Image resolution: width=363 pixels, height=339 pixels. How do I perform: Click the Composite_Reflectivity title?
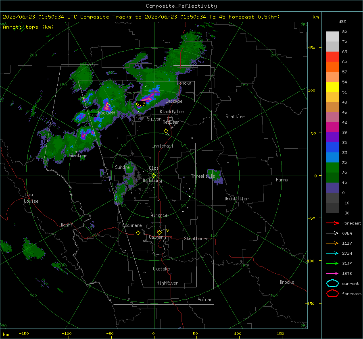pyautogui.click(x=181, y=6)
